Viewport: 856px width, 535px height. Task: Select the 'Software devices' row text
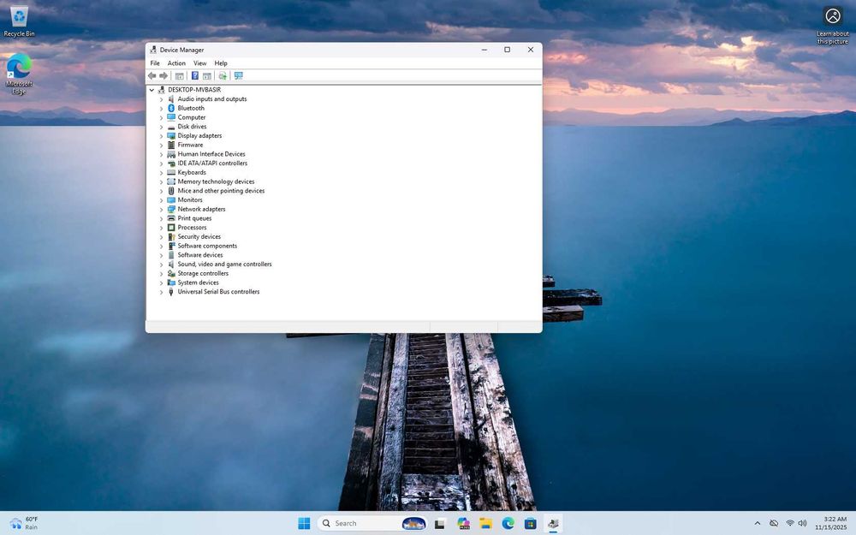199,255
